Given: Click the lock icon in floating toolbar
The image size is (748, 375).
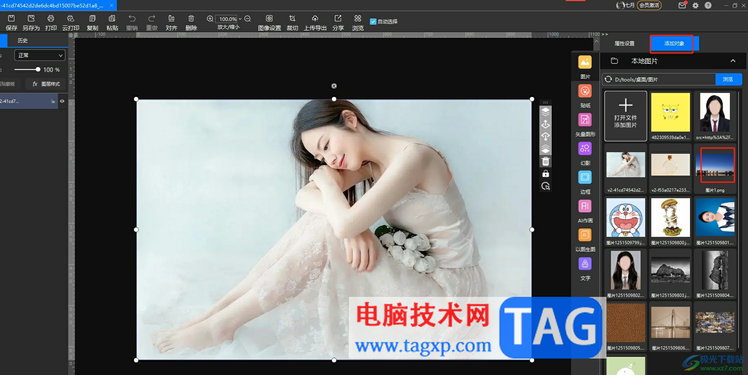Looking at the screenshot, I should click(546, 174).
